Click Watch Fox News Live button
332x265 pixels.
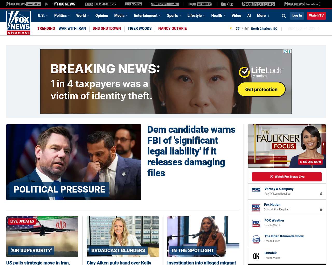tap(287, 177)
